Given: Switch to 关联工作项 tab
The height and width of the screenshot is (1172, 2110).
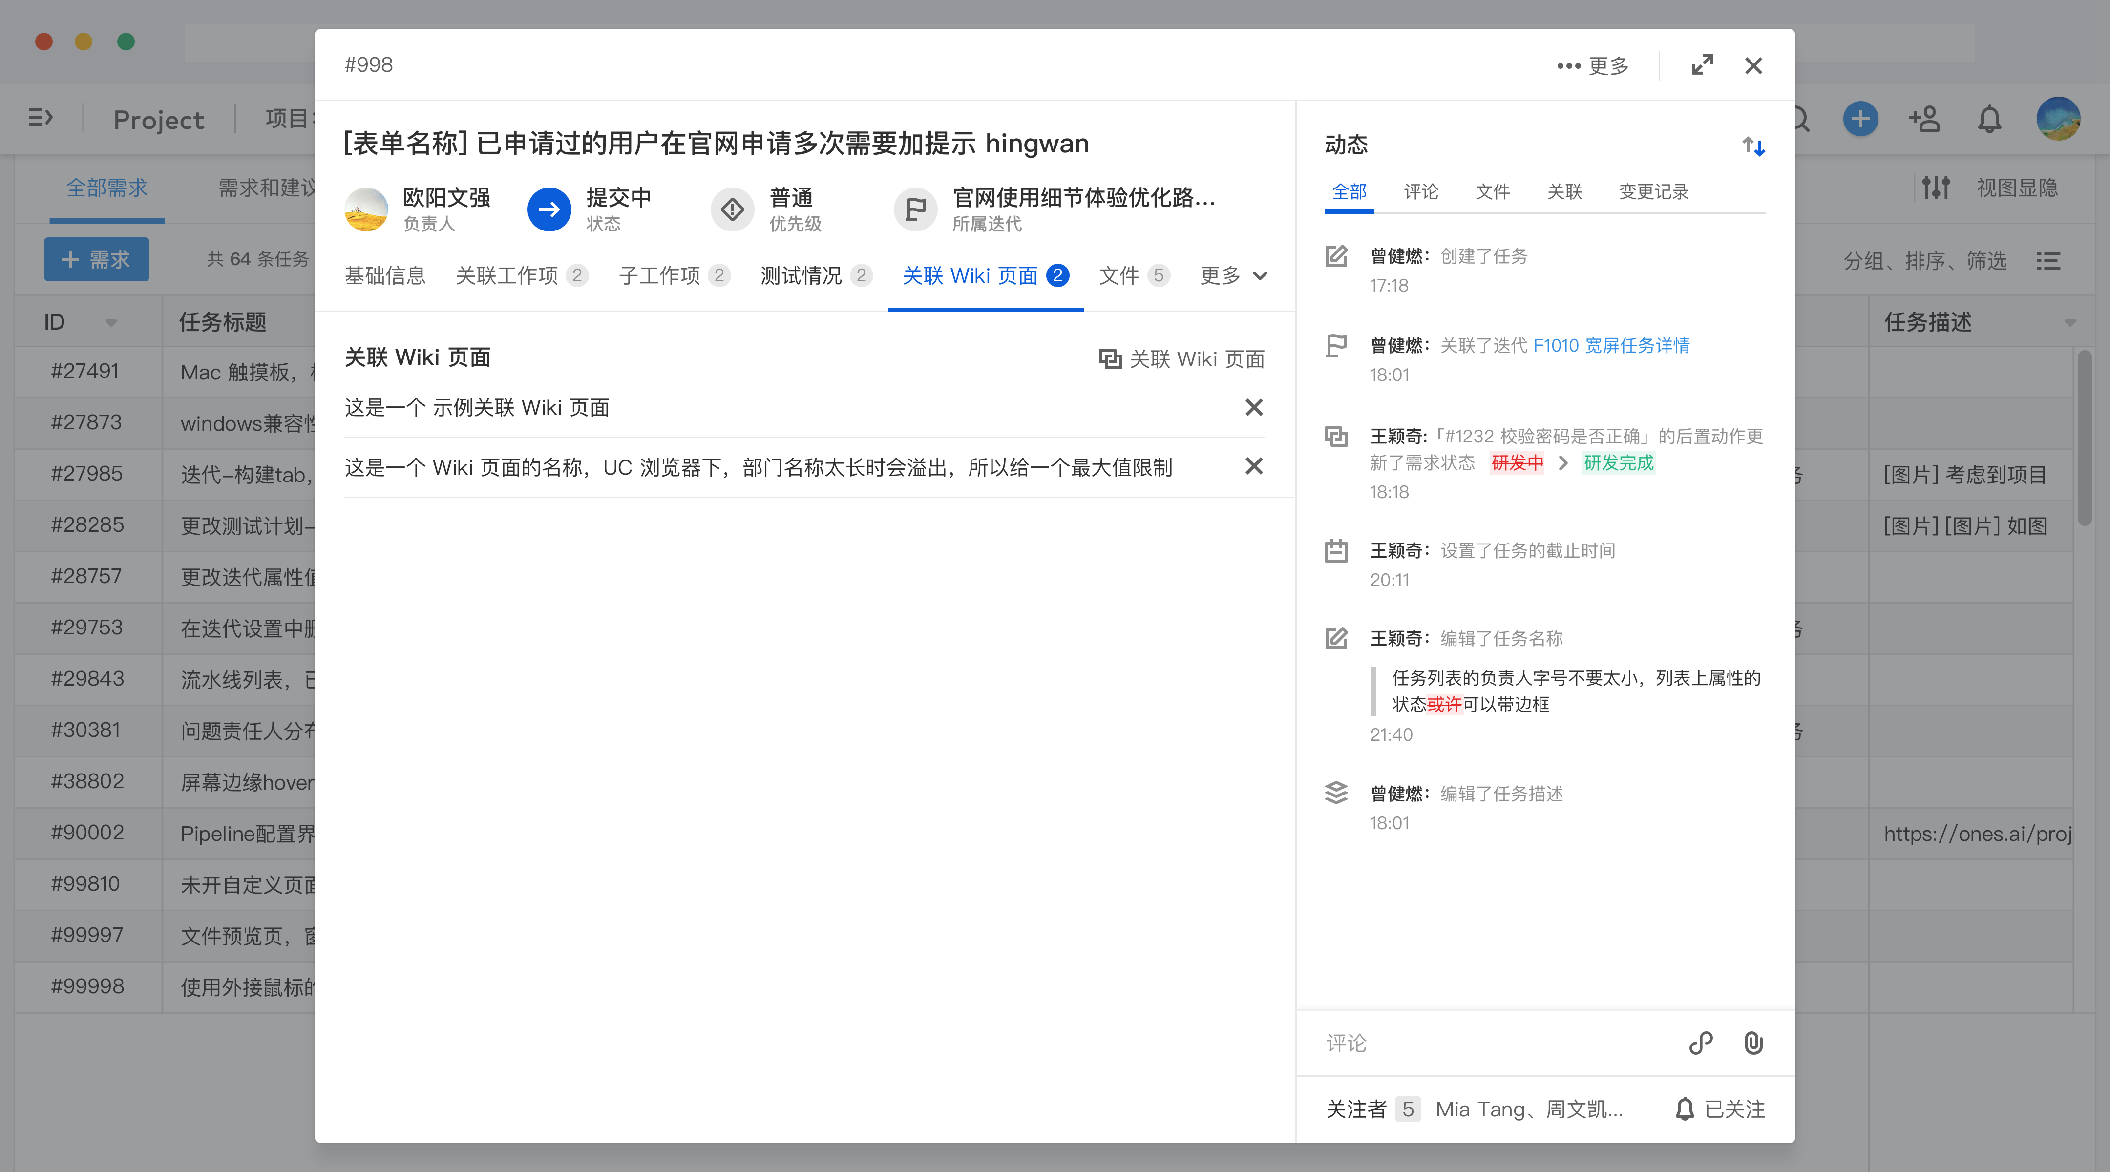Looking at the screenshot, I should coord(522,275).
